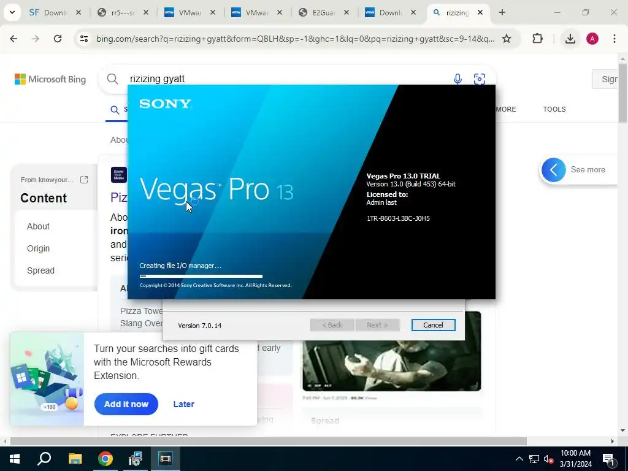Jump to the Spread content section
The image size is (628, 471).
point(40,270)
